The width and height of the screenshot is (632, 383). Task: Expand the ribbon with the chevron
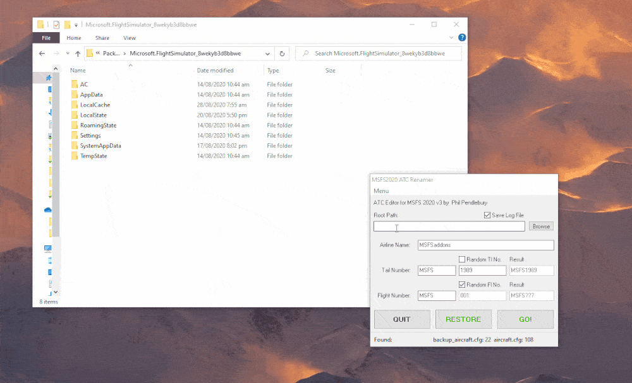point(452,38)
